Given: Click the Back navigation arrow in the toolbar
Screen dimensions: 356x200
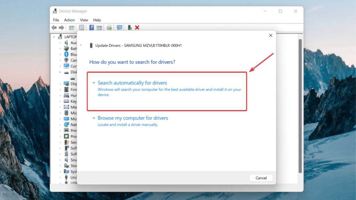Looking at the screenshot, I should (x=54, y=27).
